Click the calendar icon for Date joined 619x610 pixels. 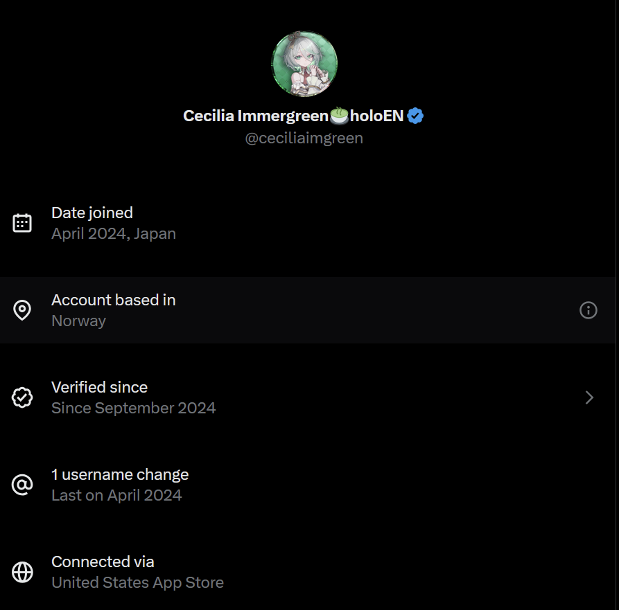click(x=22, y=223)
